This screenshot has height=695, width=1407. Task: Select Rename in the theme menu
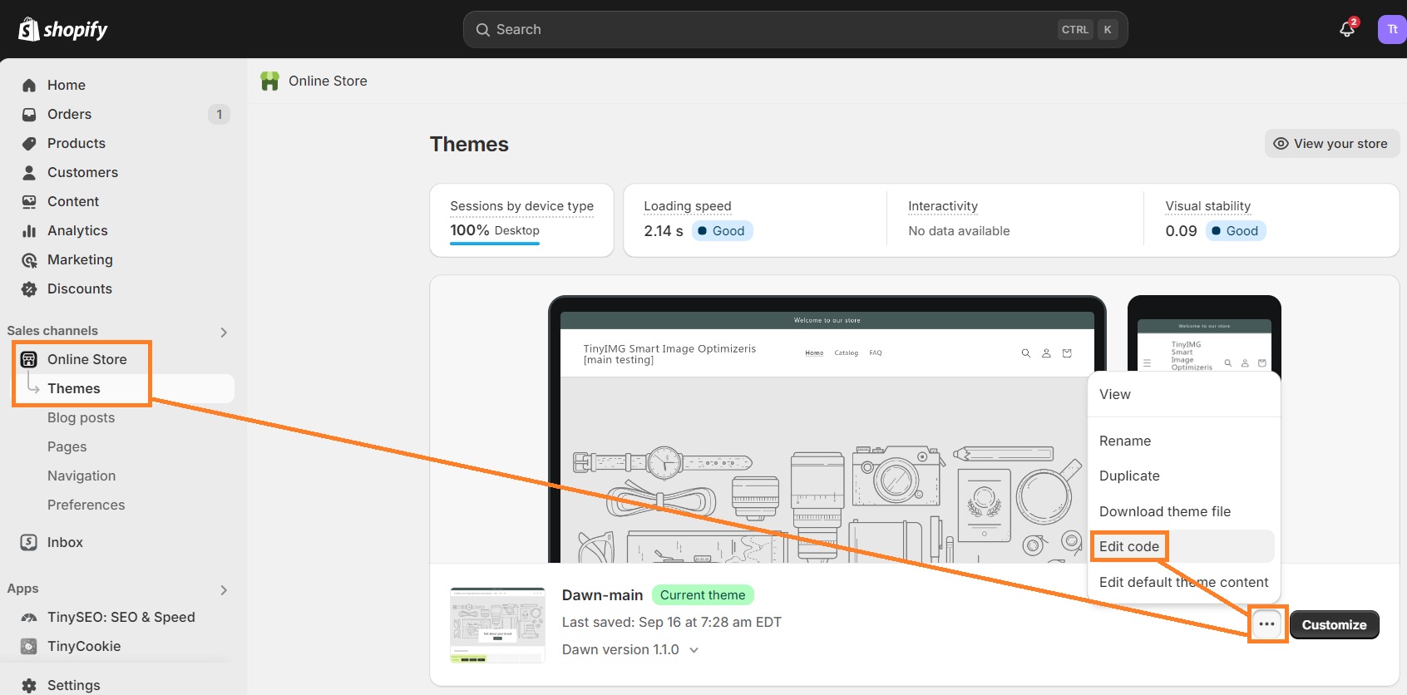[x=1184, y=441]
